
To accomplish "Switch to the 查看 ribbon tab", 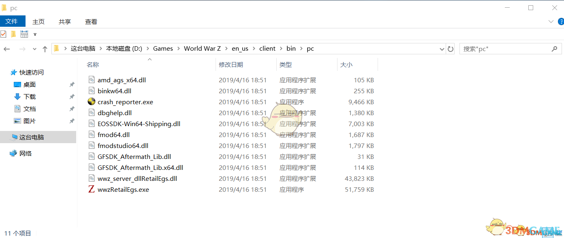I will [91, 21].
